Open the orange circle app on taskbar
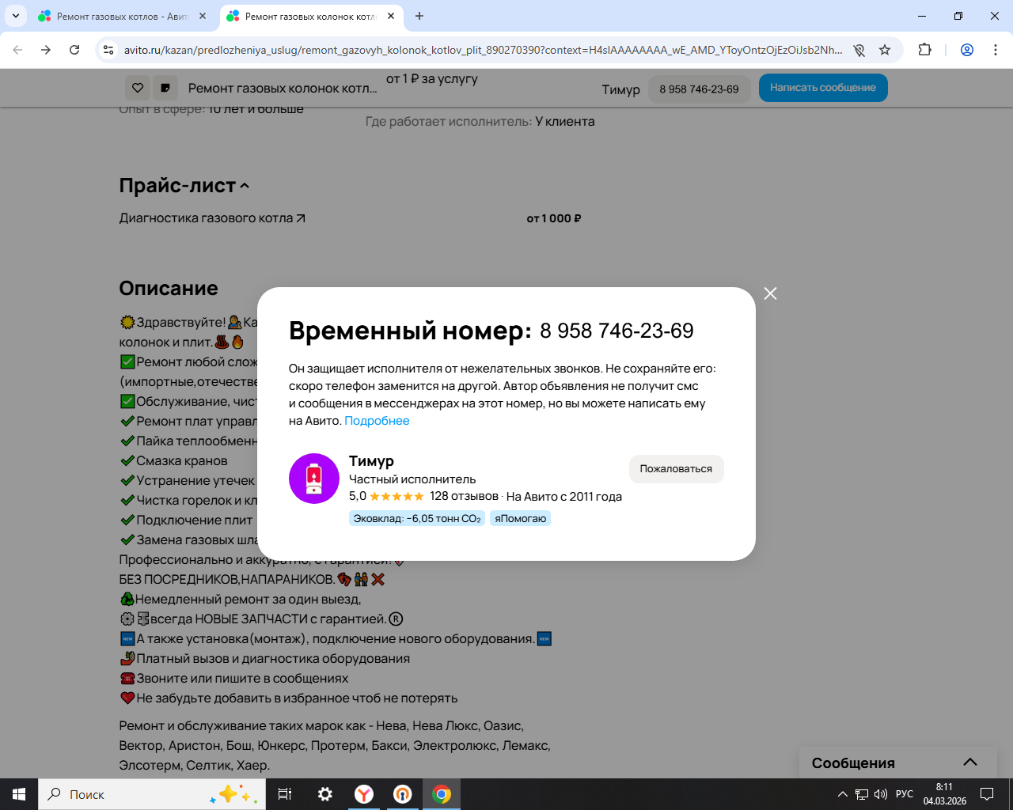Viewport: 1013px width, 810px height. [403, 794]
